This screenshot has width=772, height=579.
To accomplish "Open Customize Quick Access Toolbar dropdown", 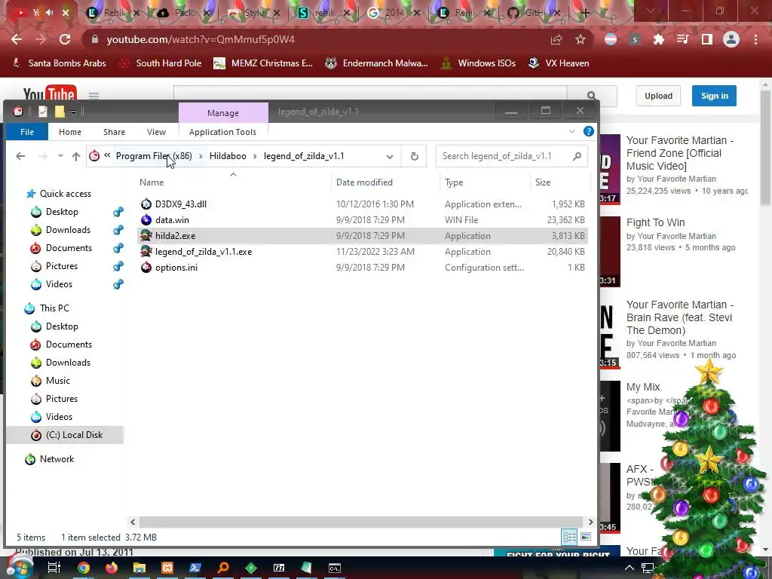I will [73, 112].
